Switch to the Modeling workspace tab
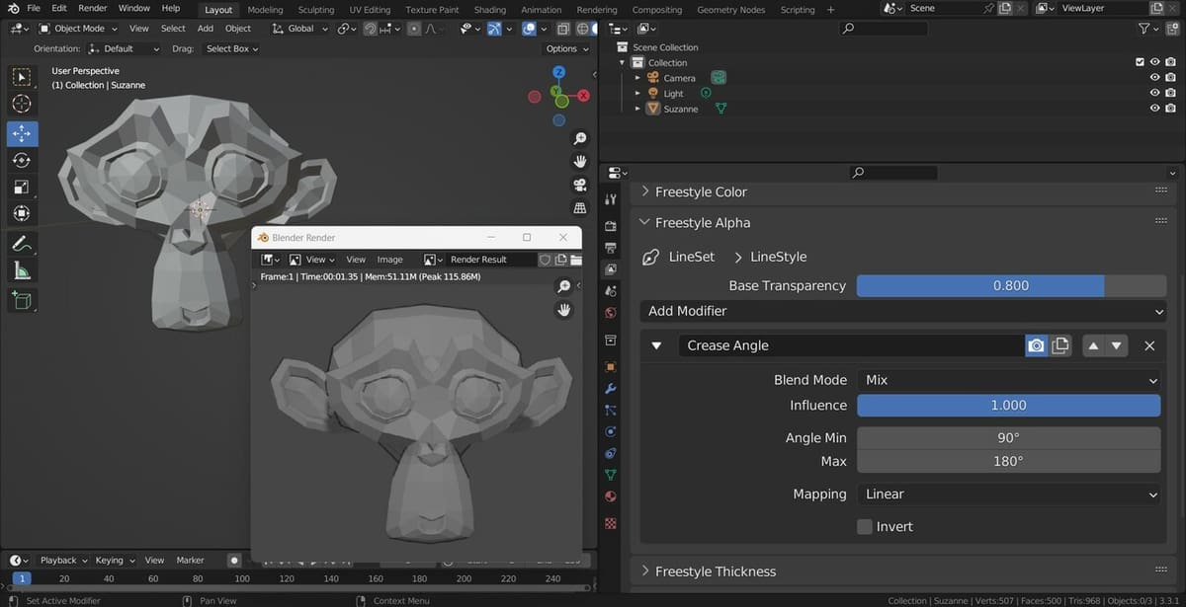 (265, 10)
